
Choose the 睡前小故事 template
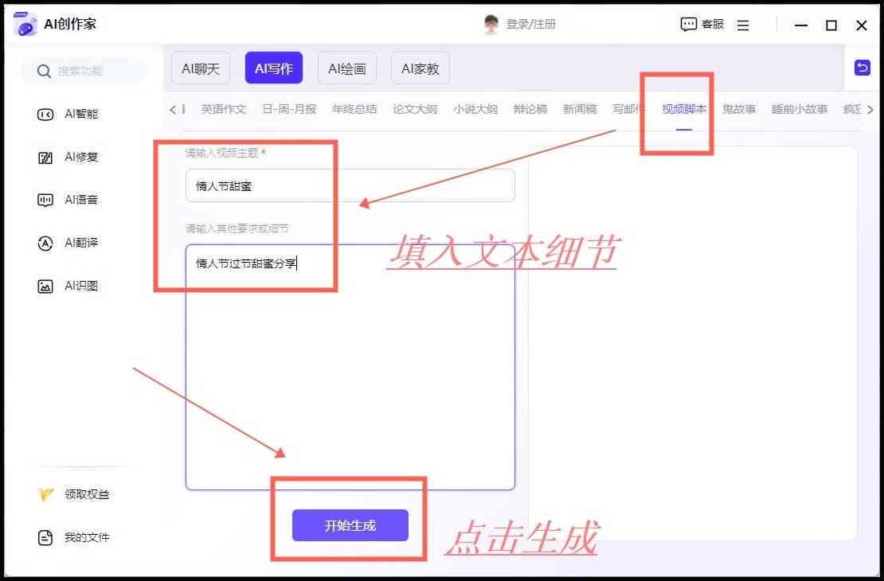click(x=800, y=109)
